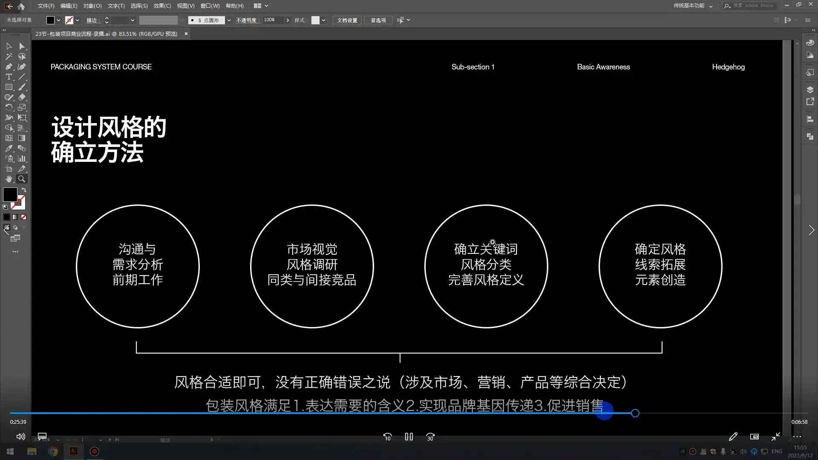Select the Pen tool

[x=9, y=66]
